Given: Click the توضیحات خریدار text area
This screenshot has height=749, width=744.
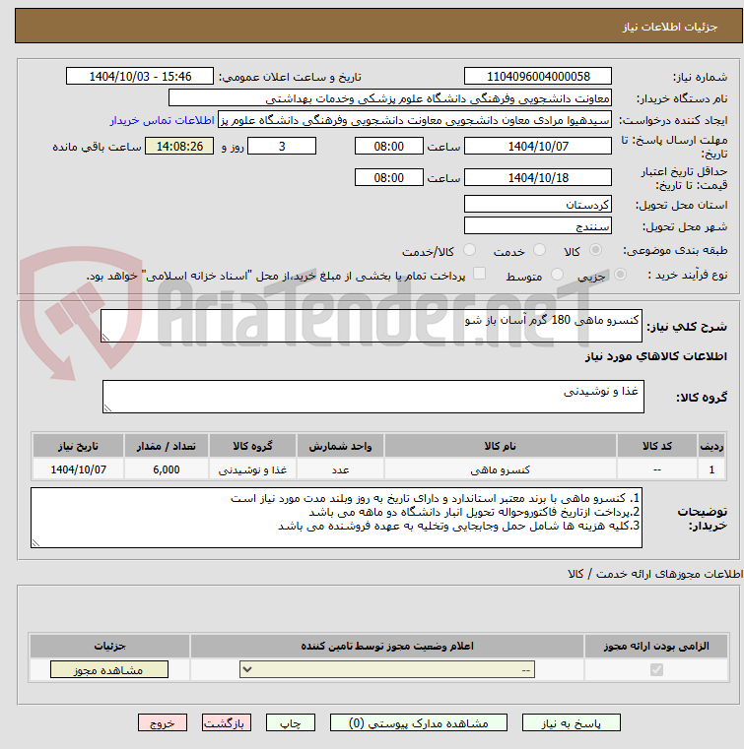Looking at the screenshot, I should point(336,518).
